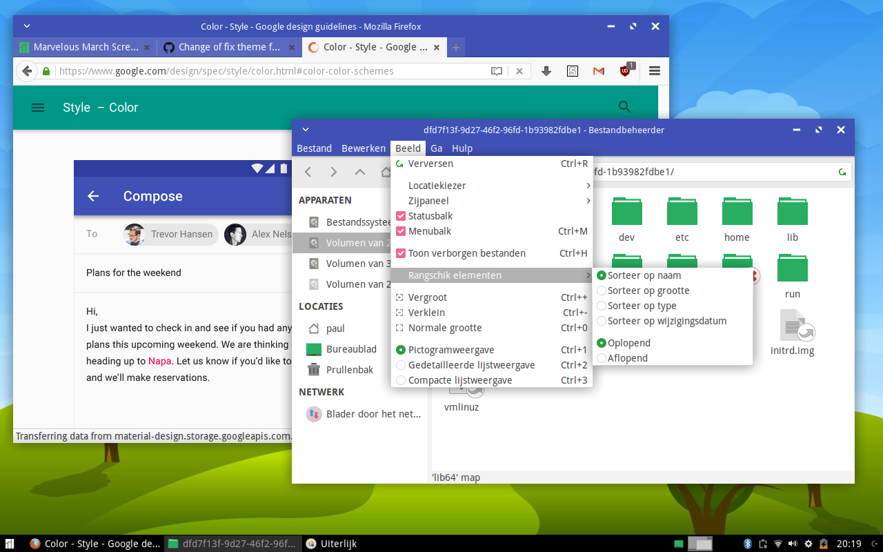Select Volumen van 3 in the sidebar
Viewport: 883px width, 552px height.
[361, 264]
